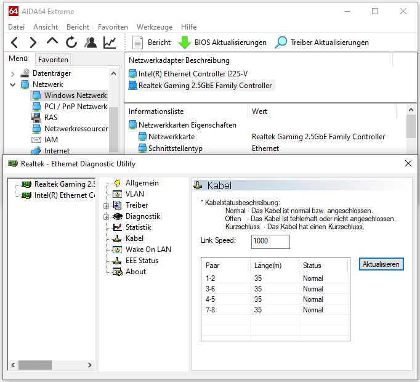This screenshot has height=382, width=420.
Task: Open the Datei menu
Action: pos(17,27)
